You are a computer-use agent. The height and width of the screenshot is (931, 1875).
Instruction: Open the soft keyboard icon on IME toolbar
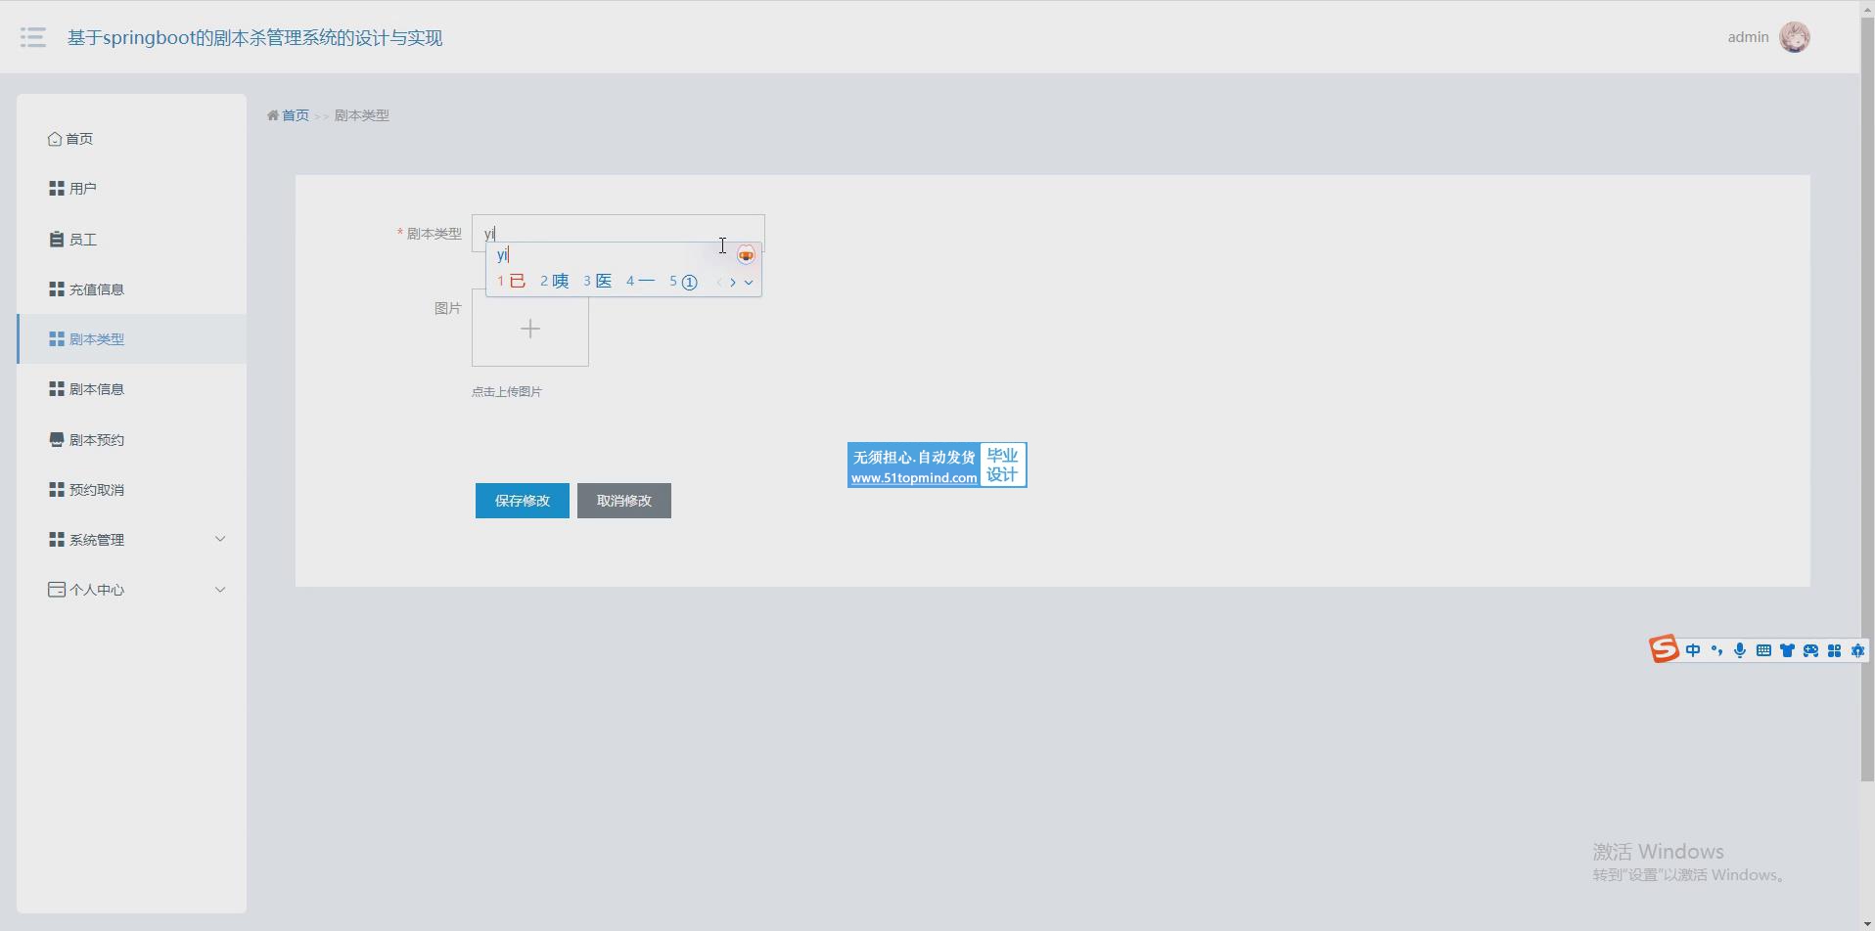(1763, 650)
